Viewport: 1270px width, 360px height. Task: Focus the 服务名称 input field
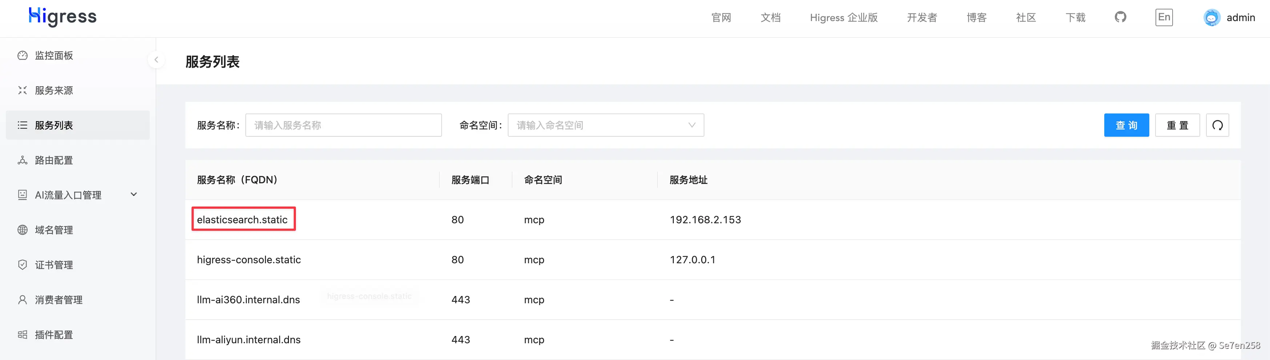(x=343, y=125)
